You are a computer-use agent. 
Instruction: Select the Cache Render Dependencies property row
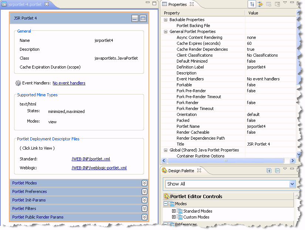pyautogui.click(x=228, y=49)
